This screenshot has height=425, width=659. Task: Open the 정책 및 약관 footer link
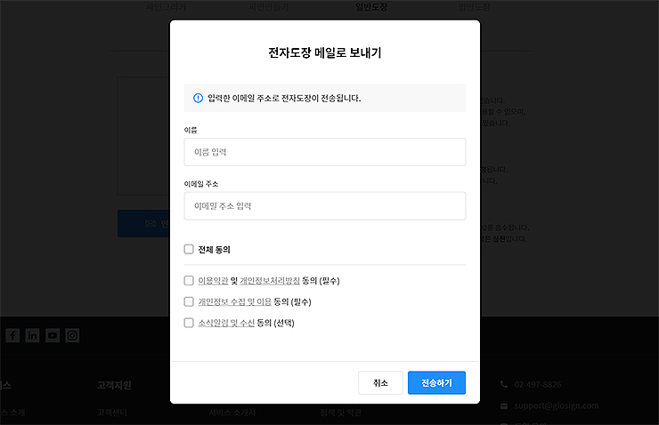[340, 413]
